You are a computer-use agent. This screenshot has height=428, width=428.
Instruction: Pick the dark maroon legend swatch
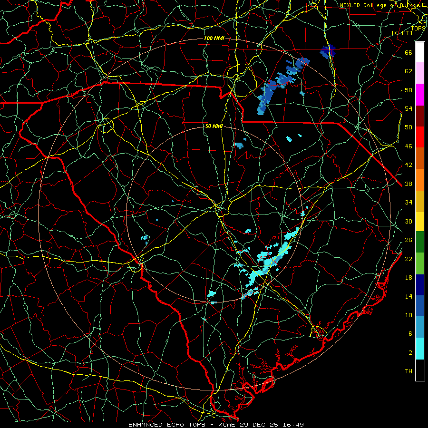tap(420, 116)
